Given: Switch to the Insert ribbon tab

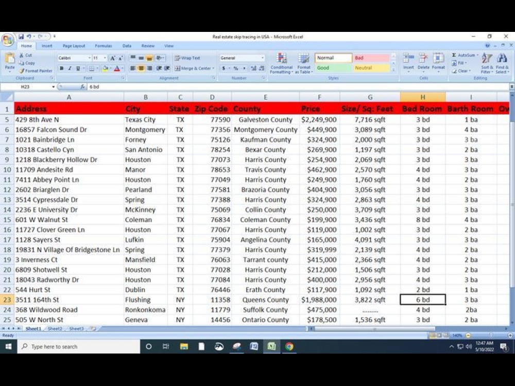Looking at the screenshot, I should point(47,46).
